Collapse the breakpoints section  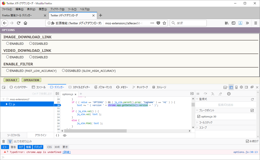tap(197, 110)
